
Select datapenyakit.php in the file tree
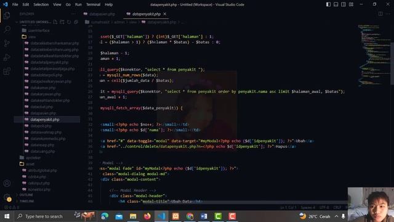coord(45,120)
